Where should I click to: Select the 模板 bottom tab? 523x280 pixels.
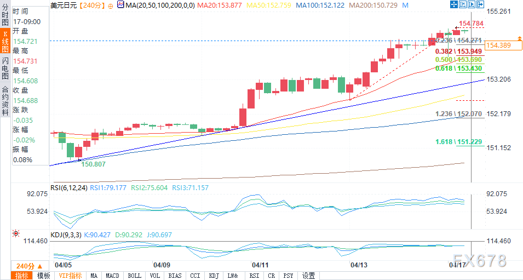[x=43, y=276]
